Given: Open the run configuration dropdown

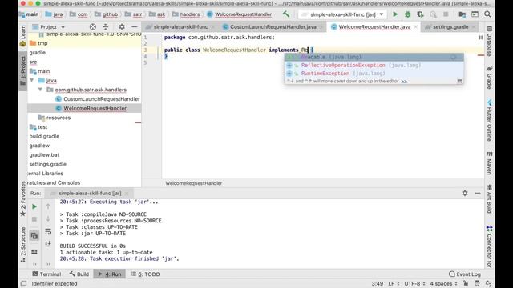Looking at the screenshot, I should tap(342, 14).
